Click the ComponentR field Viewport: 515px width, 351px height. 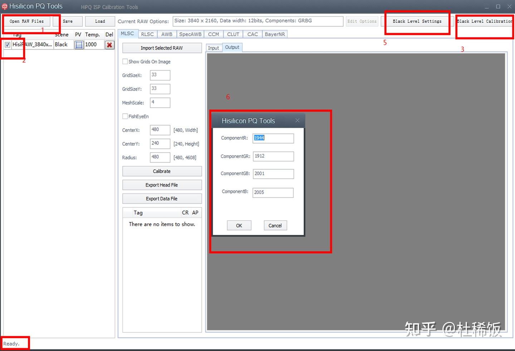273,138
